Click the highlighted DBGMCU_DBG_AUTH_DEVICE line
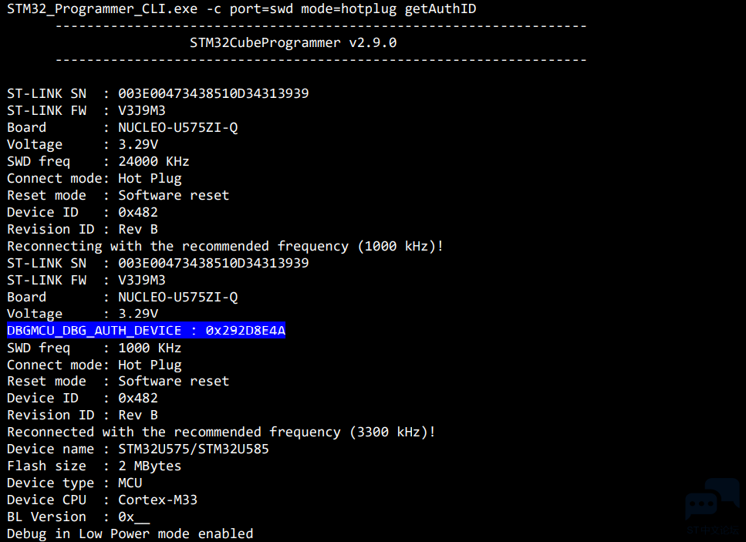 pos(146,331)
